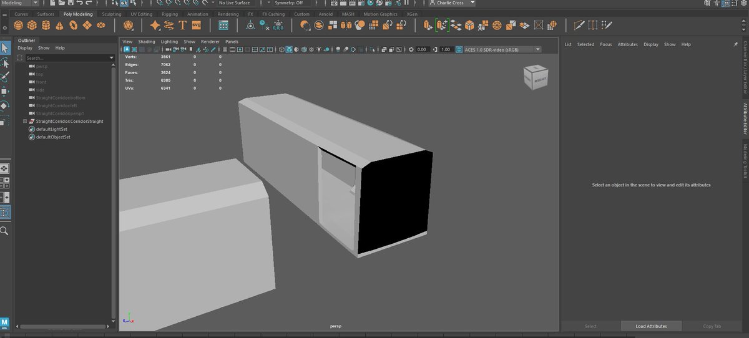Screen dimensions: 749x338
Task: Open the viewport Shading menu
Action: coord(147,42)
